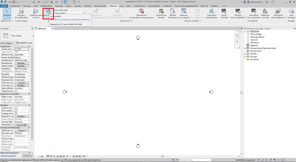Click Révision de la coordination icon
The width and height of the screenshot is (296, 162).
click(x=238, y=11)
